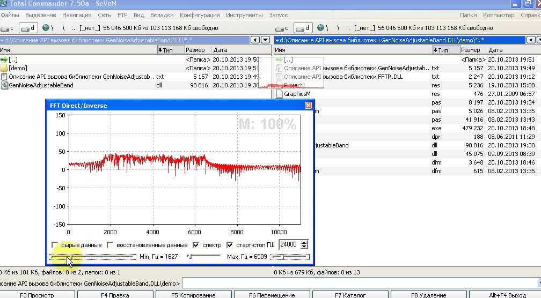Uncheck the спектр checkbox
Screen dimensions: 541x298
pyautogui.click(x=196, y=245)
